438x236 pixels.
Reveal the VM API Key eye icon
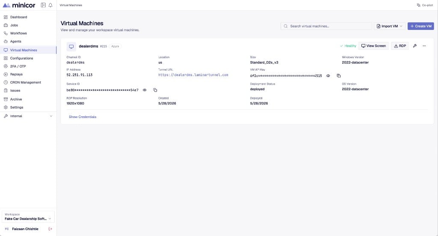click(328, 76)
